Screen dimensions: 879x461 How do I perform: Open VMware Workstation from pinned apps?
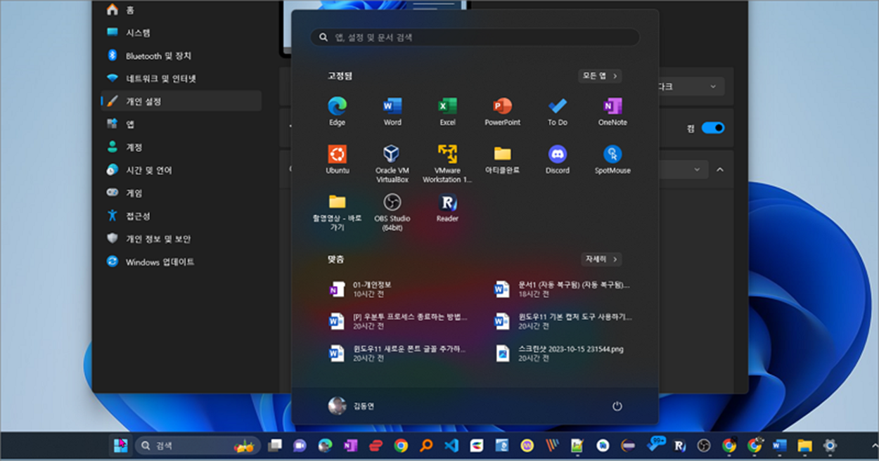[447, 164]
